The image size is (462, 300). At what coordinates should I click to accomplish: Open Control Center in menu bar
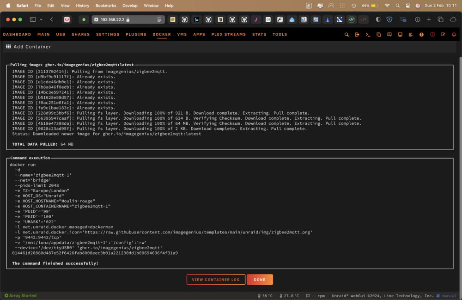(408, 6)
